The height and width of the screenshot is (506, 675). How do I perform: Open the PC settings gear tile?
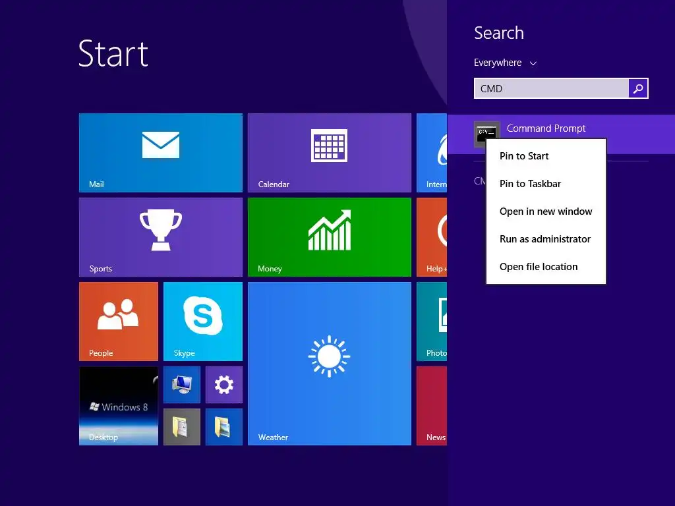click(x=224, y=385)
